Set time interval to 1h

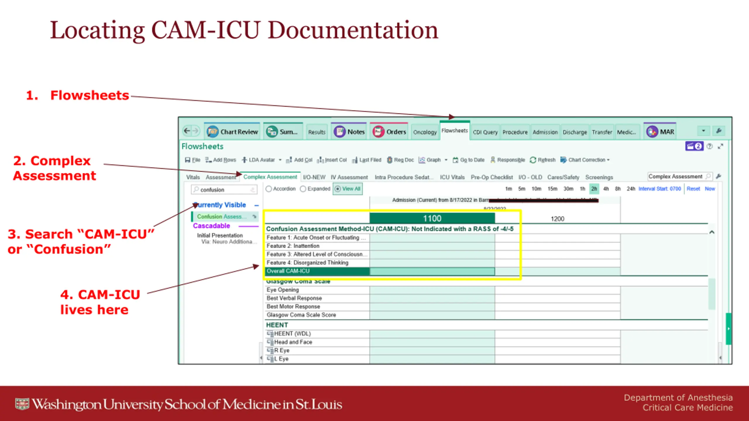[583, 189]
